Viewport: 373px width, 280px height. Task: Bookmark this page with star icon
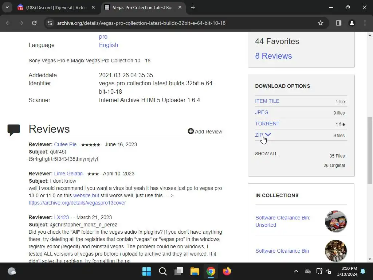321,23
